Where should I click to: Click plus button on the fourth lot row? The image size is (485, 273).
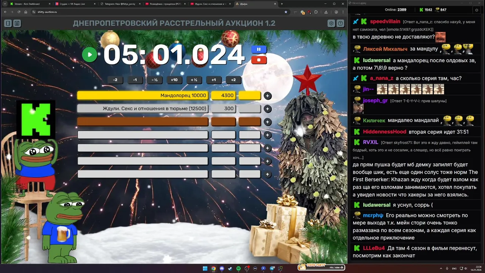(268, 135)
